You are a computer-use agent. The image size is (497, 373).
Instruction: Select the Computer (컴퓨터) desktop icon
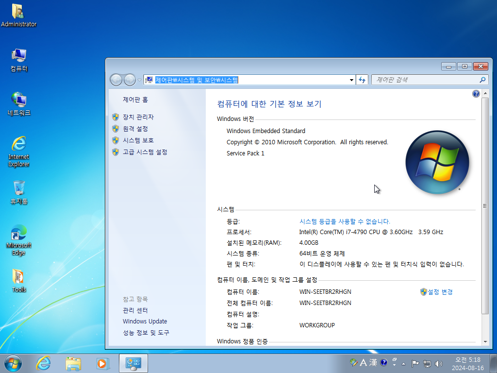(x=19, y=60)
